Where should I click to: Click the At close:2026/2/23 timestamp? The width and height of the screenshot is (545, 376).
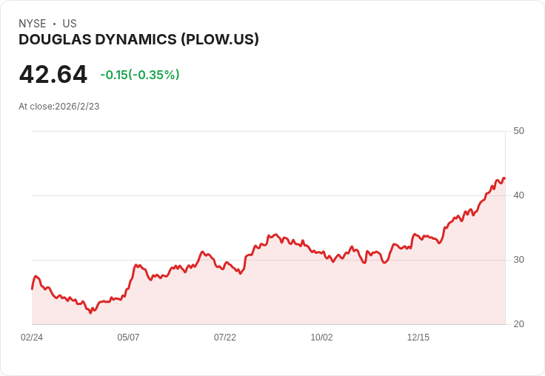point(59,107)
